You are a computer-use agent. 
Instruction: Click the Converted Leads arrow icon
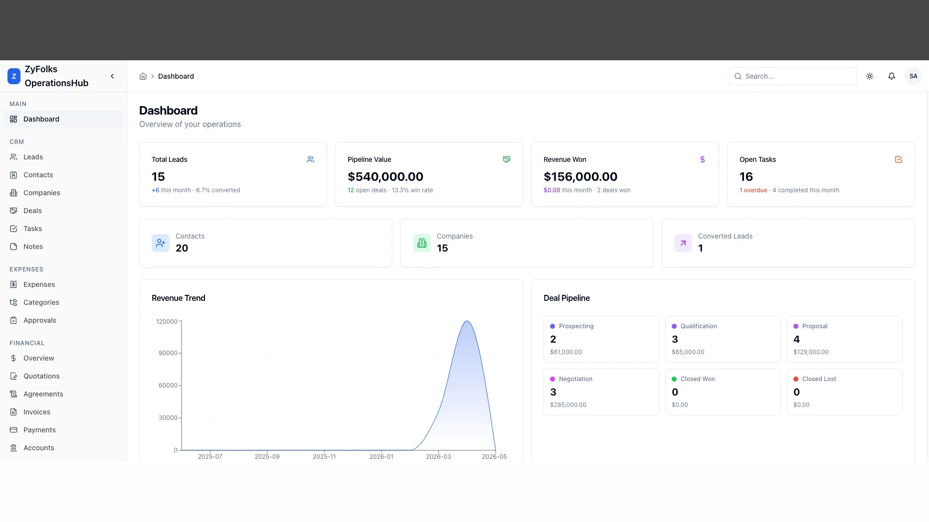point(683,243)
